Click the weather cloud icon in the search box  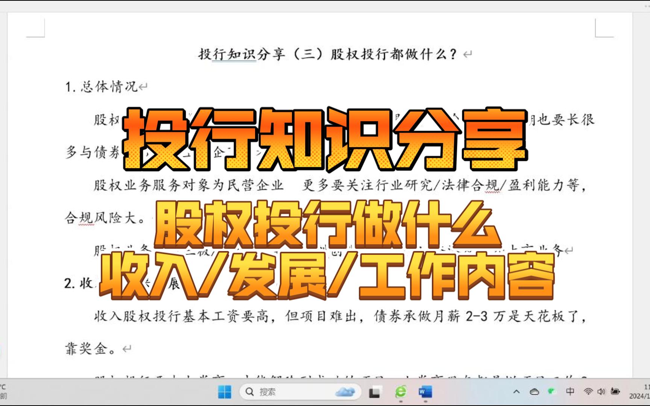point(345,392)
